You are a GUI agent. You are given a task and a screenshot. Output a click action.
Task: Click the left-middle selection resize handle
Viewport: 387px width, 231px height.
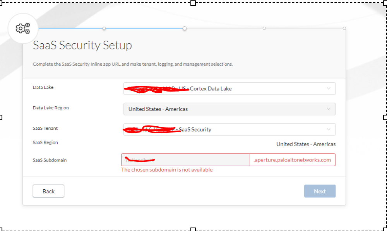pos(1,117)
